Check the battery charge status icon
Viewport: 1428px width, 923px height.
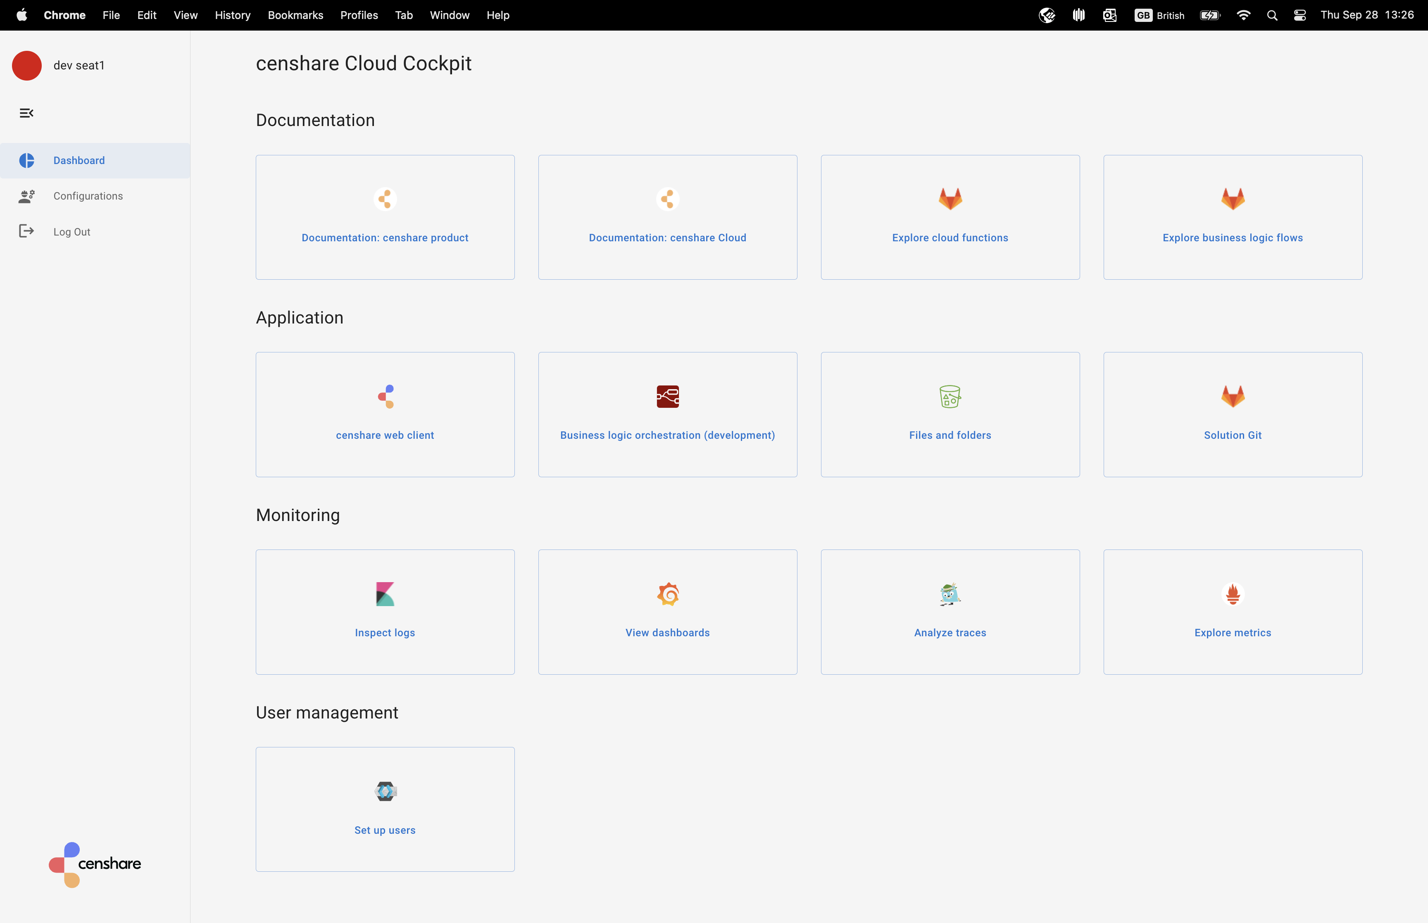(x=1211, y=15)
